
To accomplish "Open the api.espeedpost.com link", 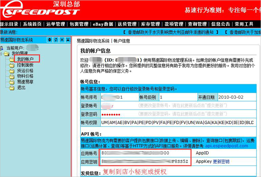I will [227, 146].
